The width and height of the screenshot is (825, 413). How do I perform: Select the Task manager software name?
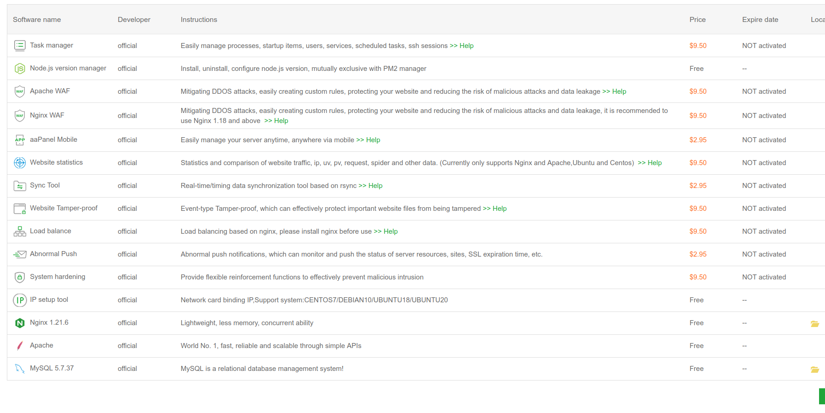pos(51,45)
